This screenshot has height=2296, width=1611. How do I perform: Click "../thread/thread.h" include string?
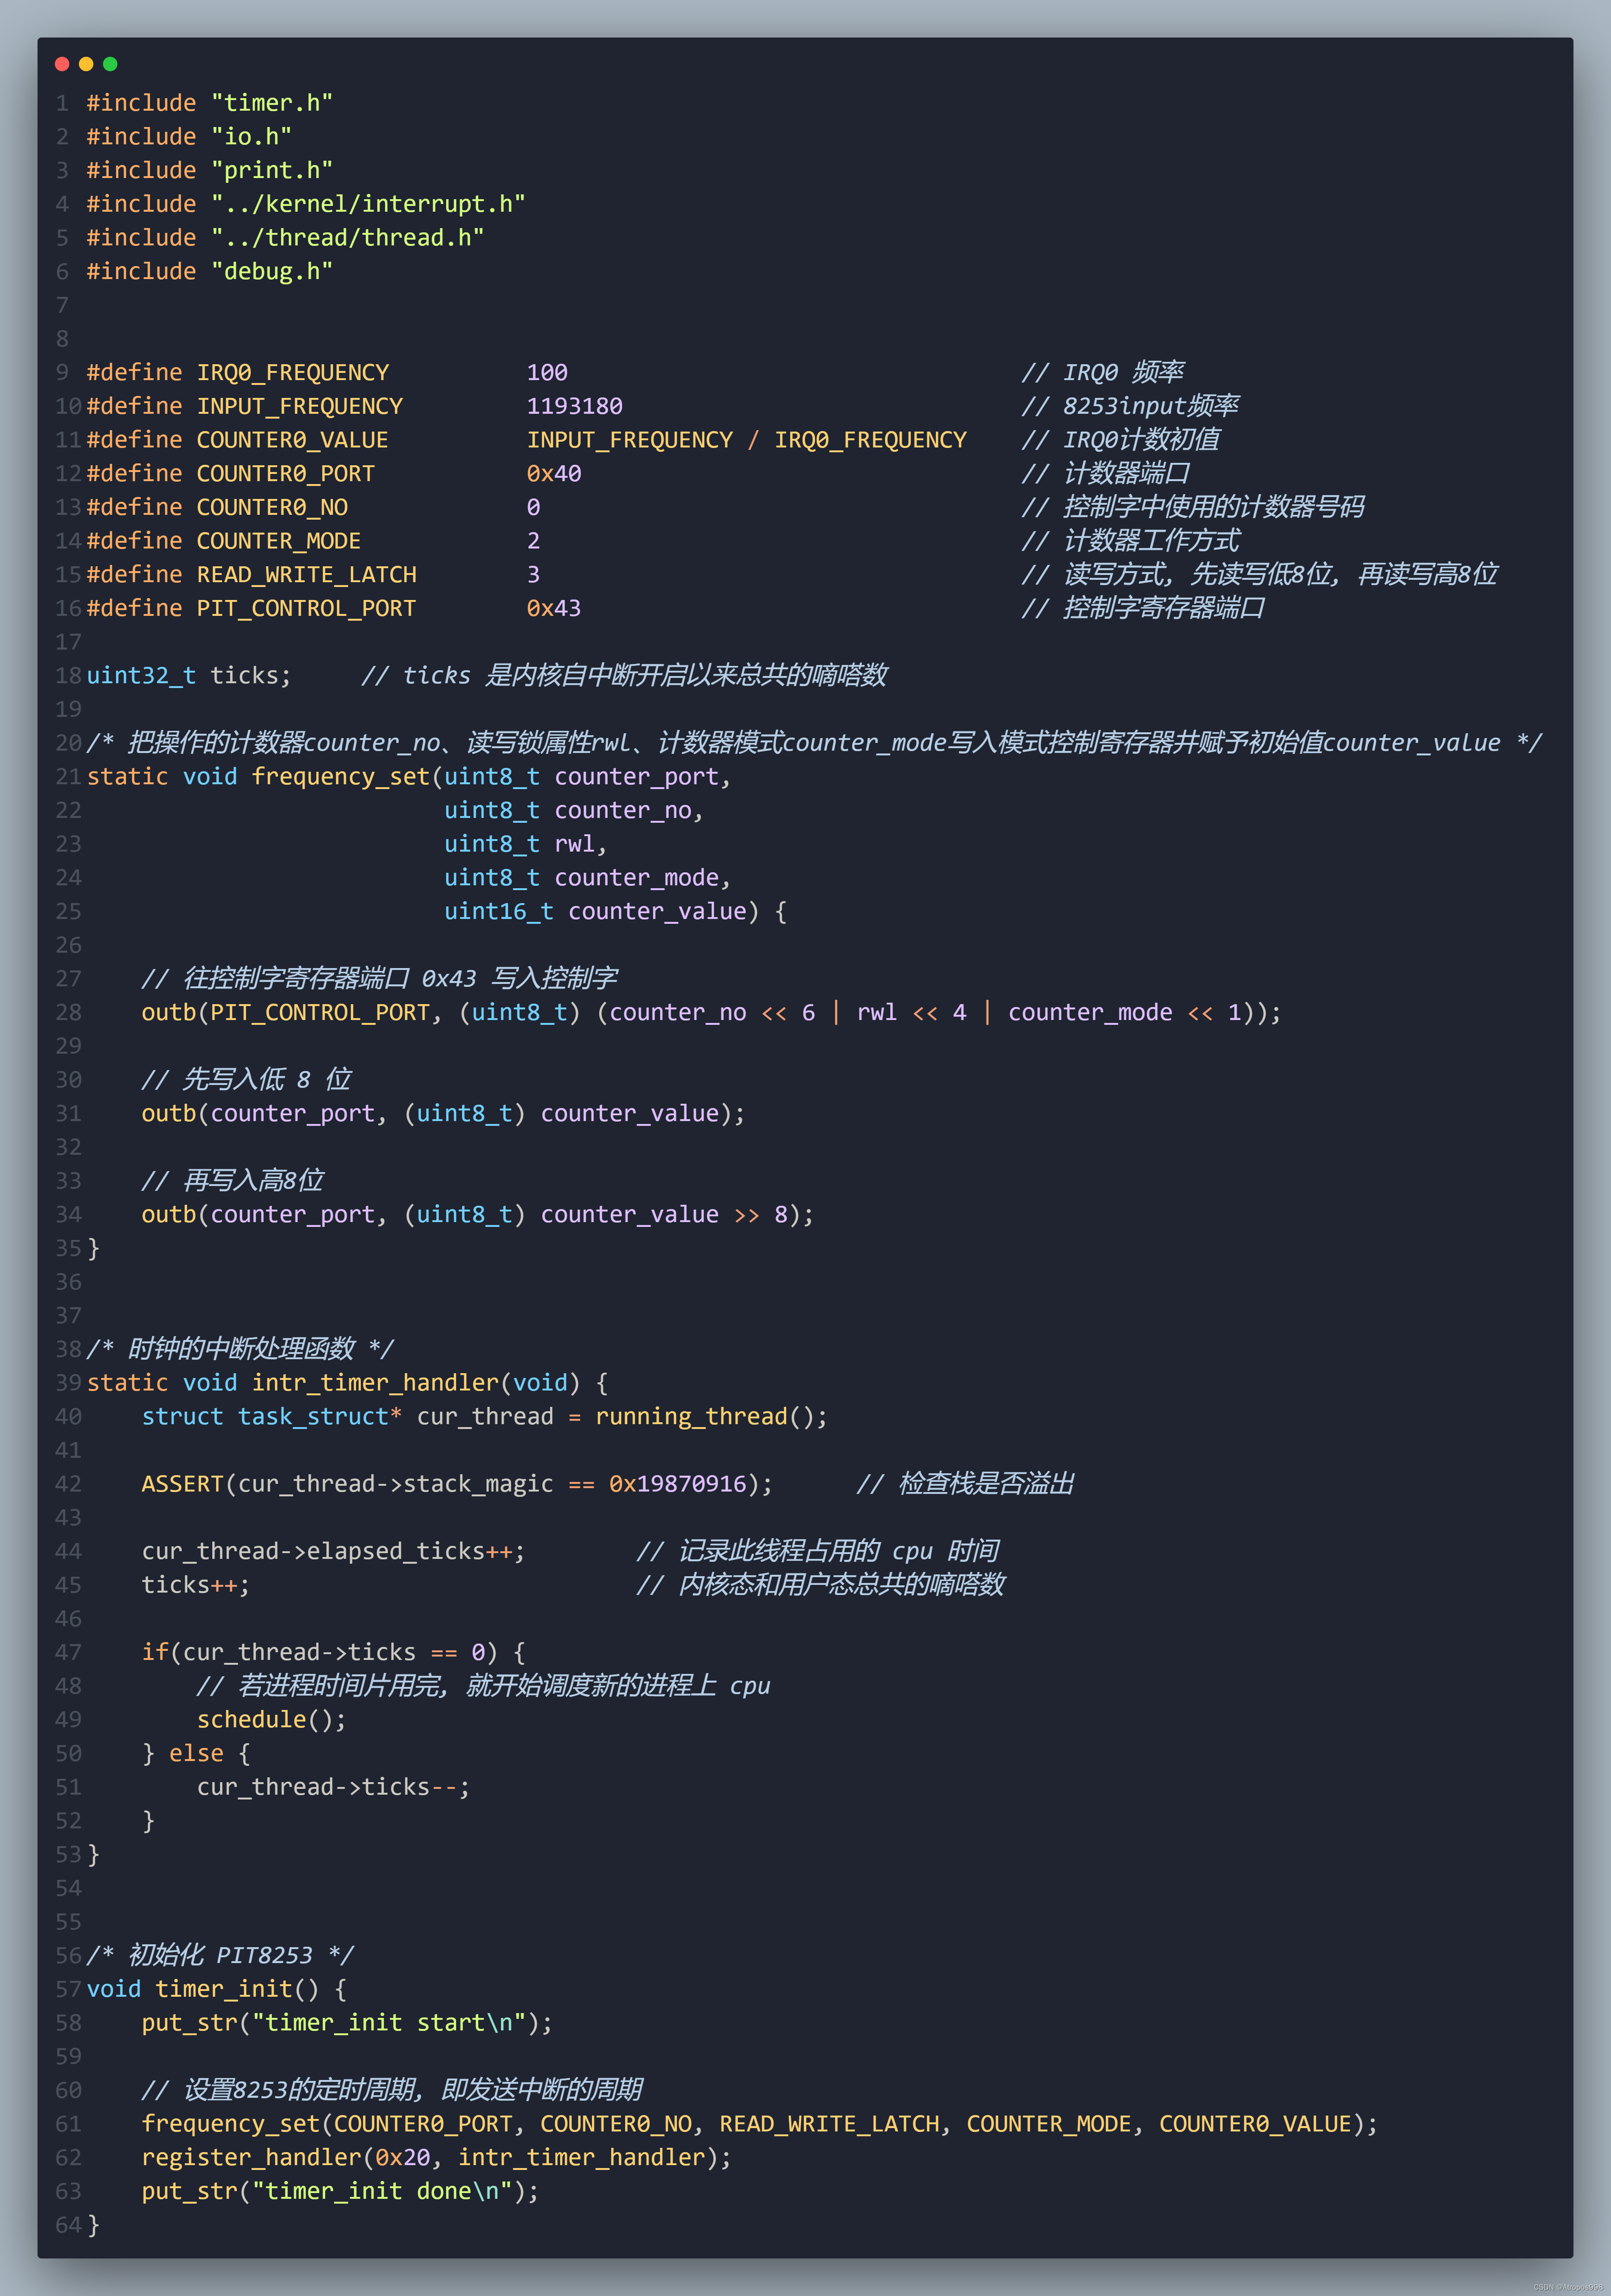tap(347, 238)
